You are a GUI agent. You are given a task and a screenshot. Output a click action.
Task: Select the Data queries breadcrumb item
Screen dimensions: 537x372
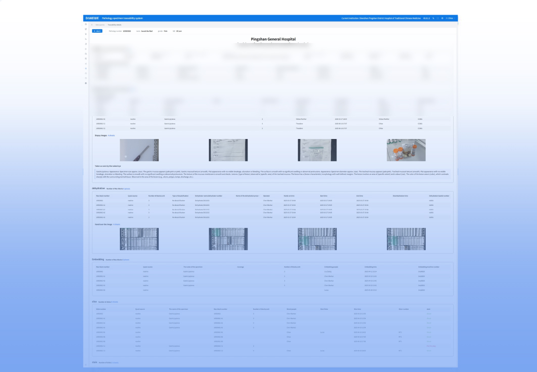click(100, 24)
